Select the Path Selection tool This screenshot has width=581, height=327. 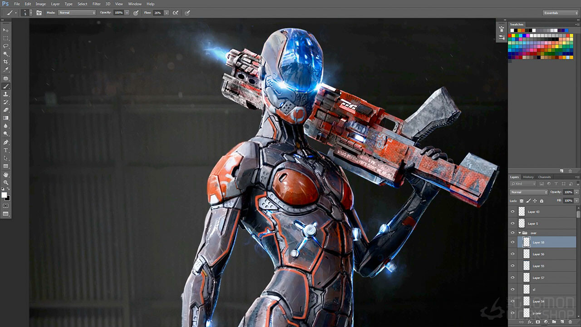click(6, 158)
